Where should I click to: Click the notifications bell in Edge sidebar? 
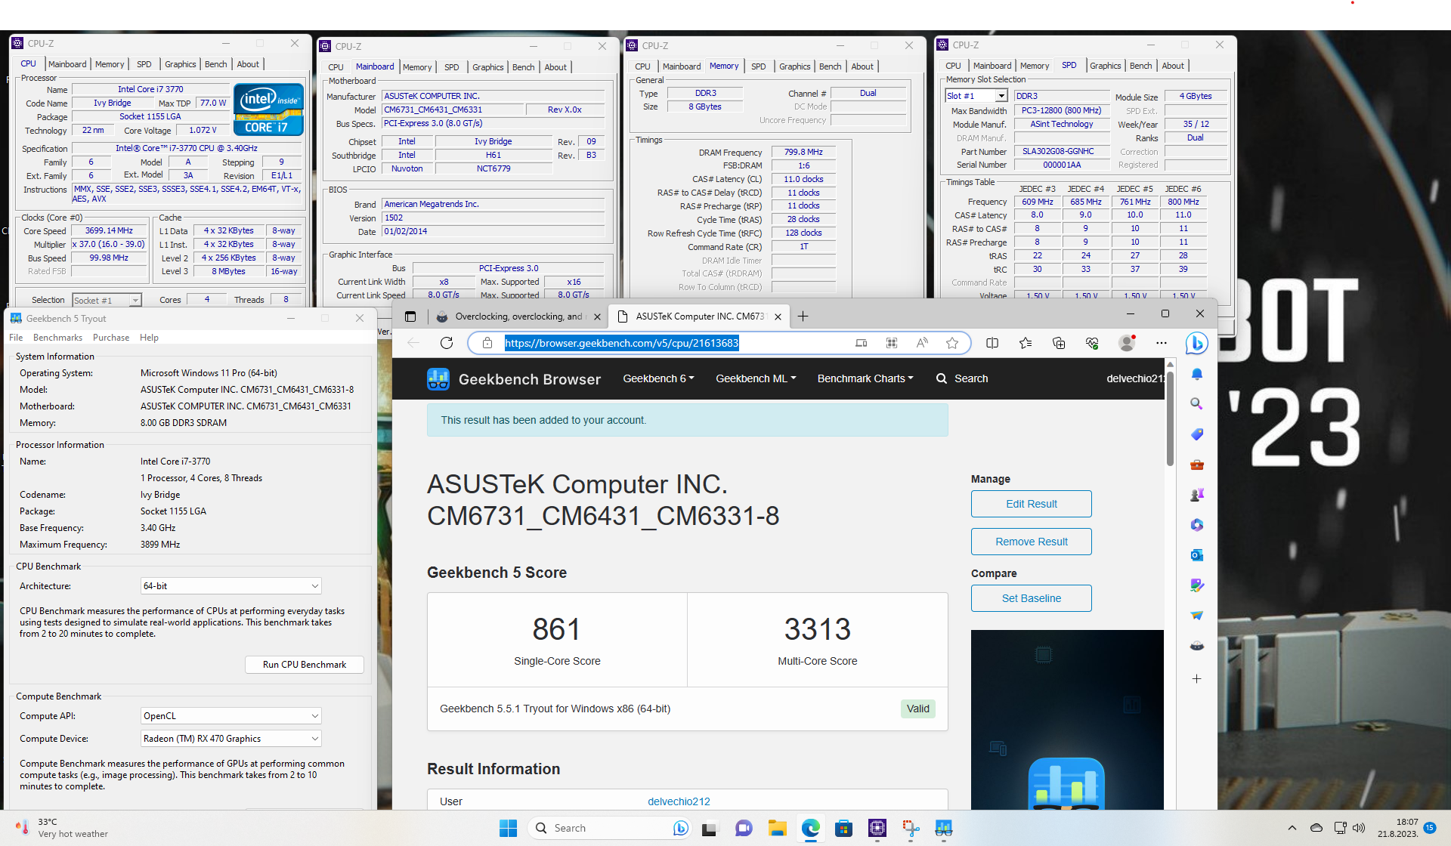point(1196,374)
